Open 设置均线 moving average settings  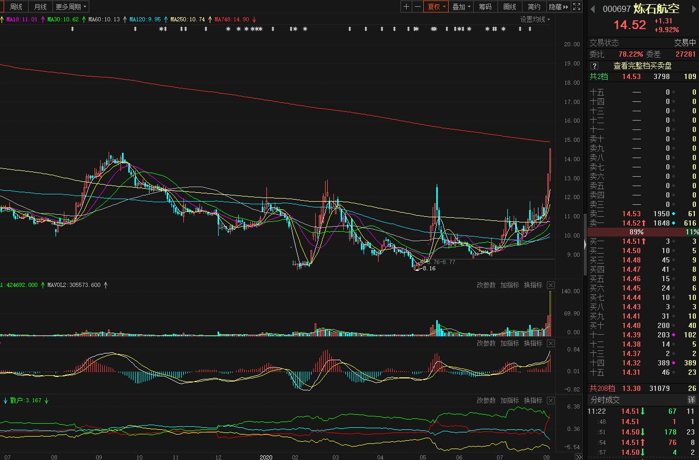tap(535, 19)
